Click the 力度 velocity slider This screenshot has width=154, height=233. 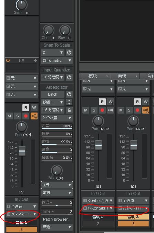[x=57, y=126]
